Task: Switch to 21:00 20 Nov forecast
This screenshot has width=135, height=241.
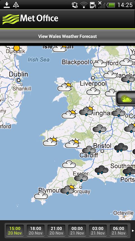Action: (x=56, y=230)
